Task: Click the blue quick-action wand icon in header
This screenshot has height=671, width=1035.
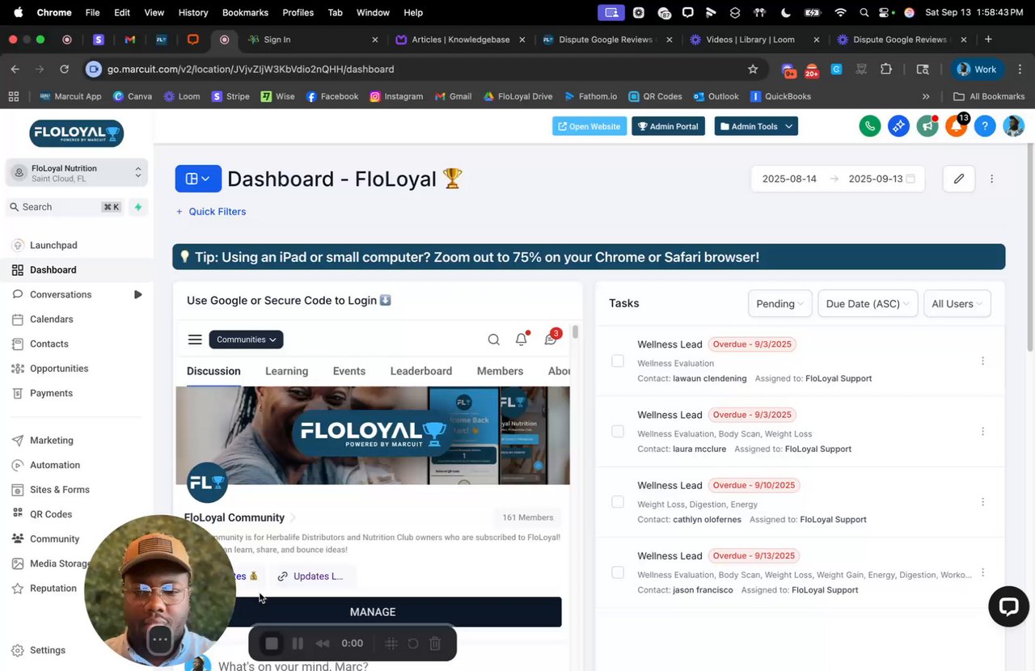Action: point(898,126)
